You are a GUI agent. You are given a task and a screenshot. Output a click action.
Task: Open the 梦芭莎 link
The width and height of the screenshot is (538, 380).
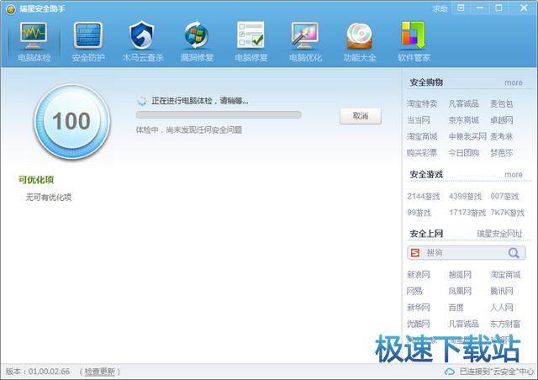pyautogui.click(x=501, y=153)
